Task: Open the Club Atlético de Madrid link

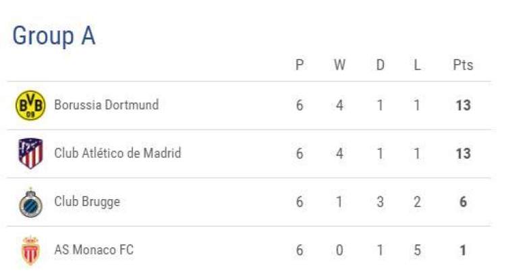Action: click(x=117, y=154)
